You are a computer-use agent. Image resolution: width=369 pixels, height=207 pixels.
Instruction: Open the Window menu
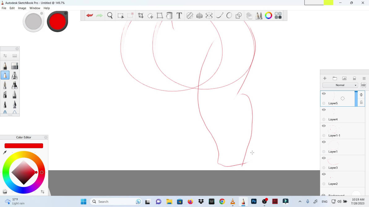point(35,8)
